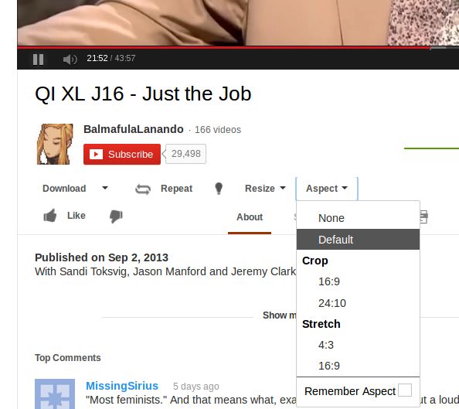The width and height of the screenshot is (459, 409).
Task: Mute the video volume speaker icon
Action: [70, 60]
